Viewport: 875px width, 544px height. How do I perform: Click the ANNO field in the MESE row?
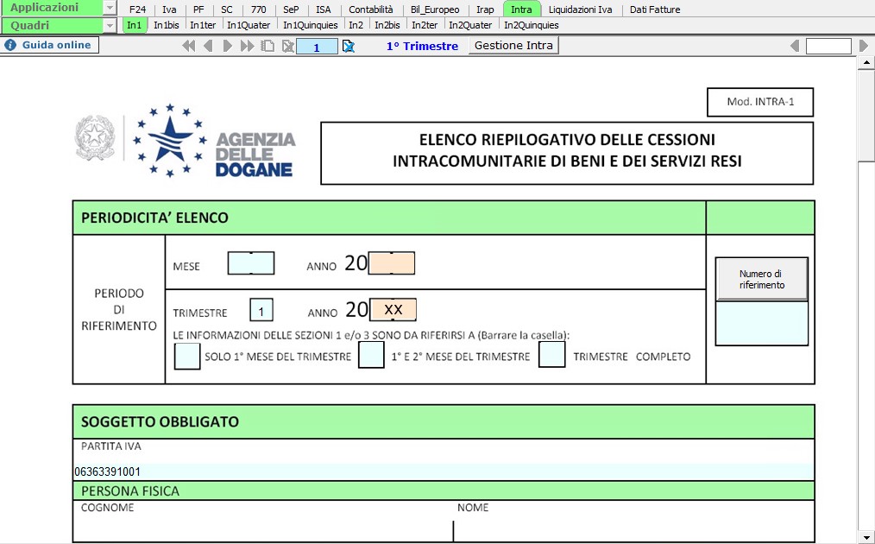(392, 263)
